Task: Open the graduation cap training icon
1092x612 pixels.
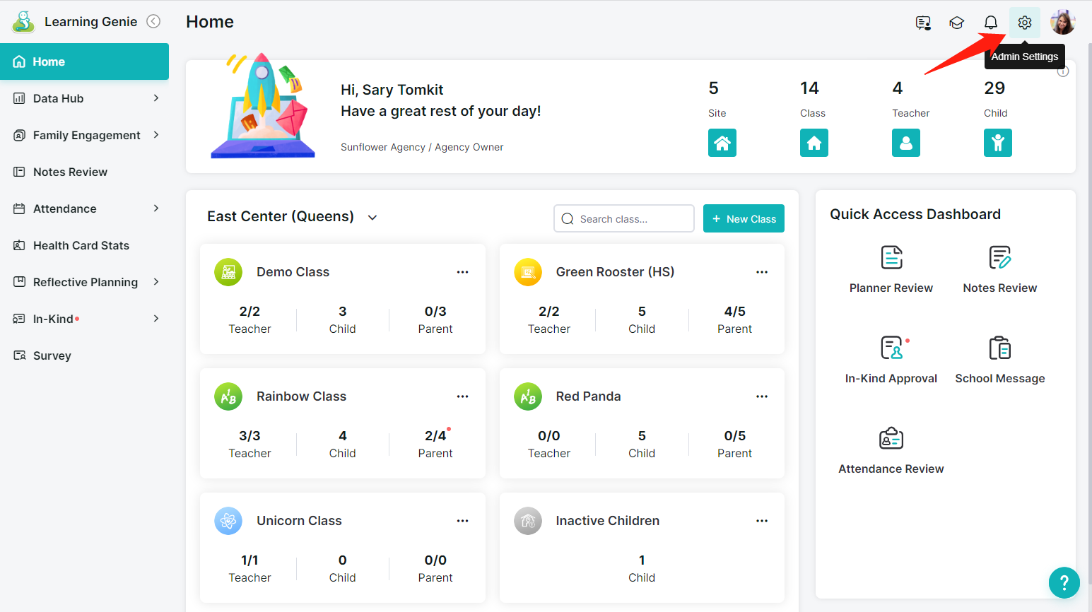Action: pyautogui.click(x=956, y=23)
